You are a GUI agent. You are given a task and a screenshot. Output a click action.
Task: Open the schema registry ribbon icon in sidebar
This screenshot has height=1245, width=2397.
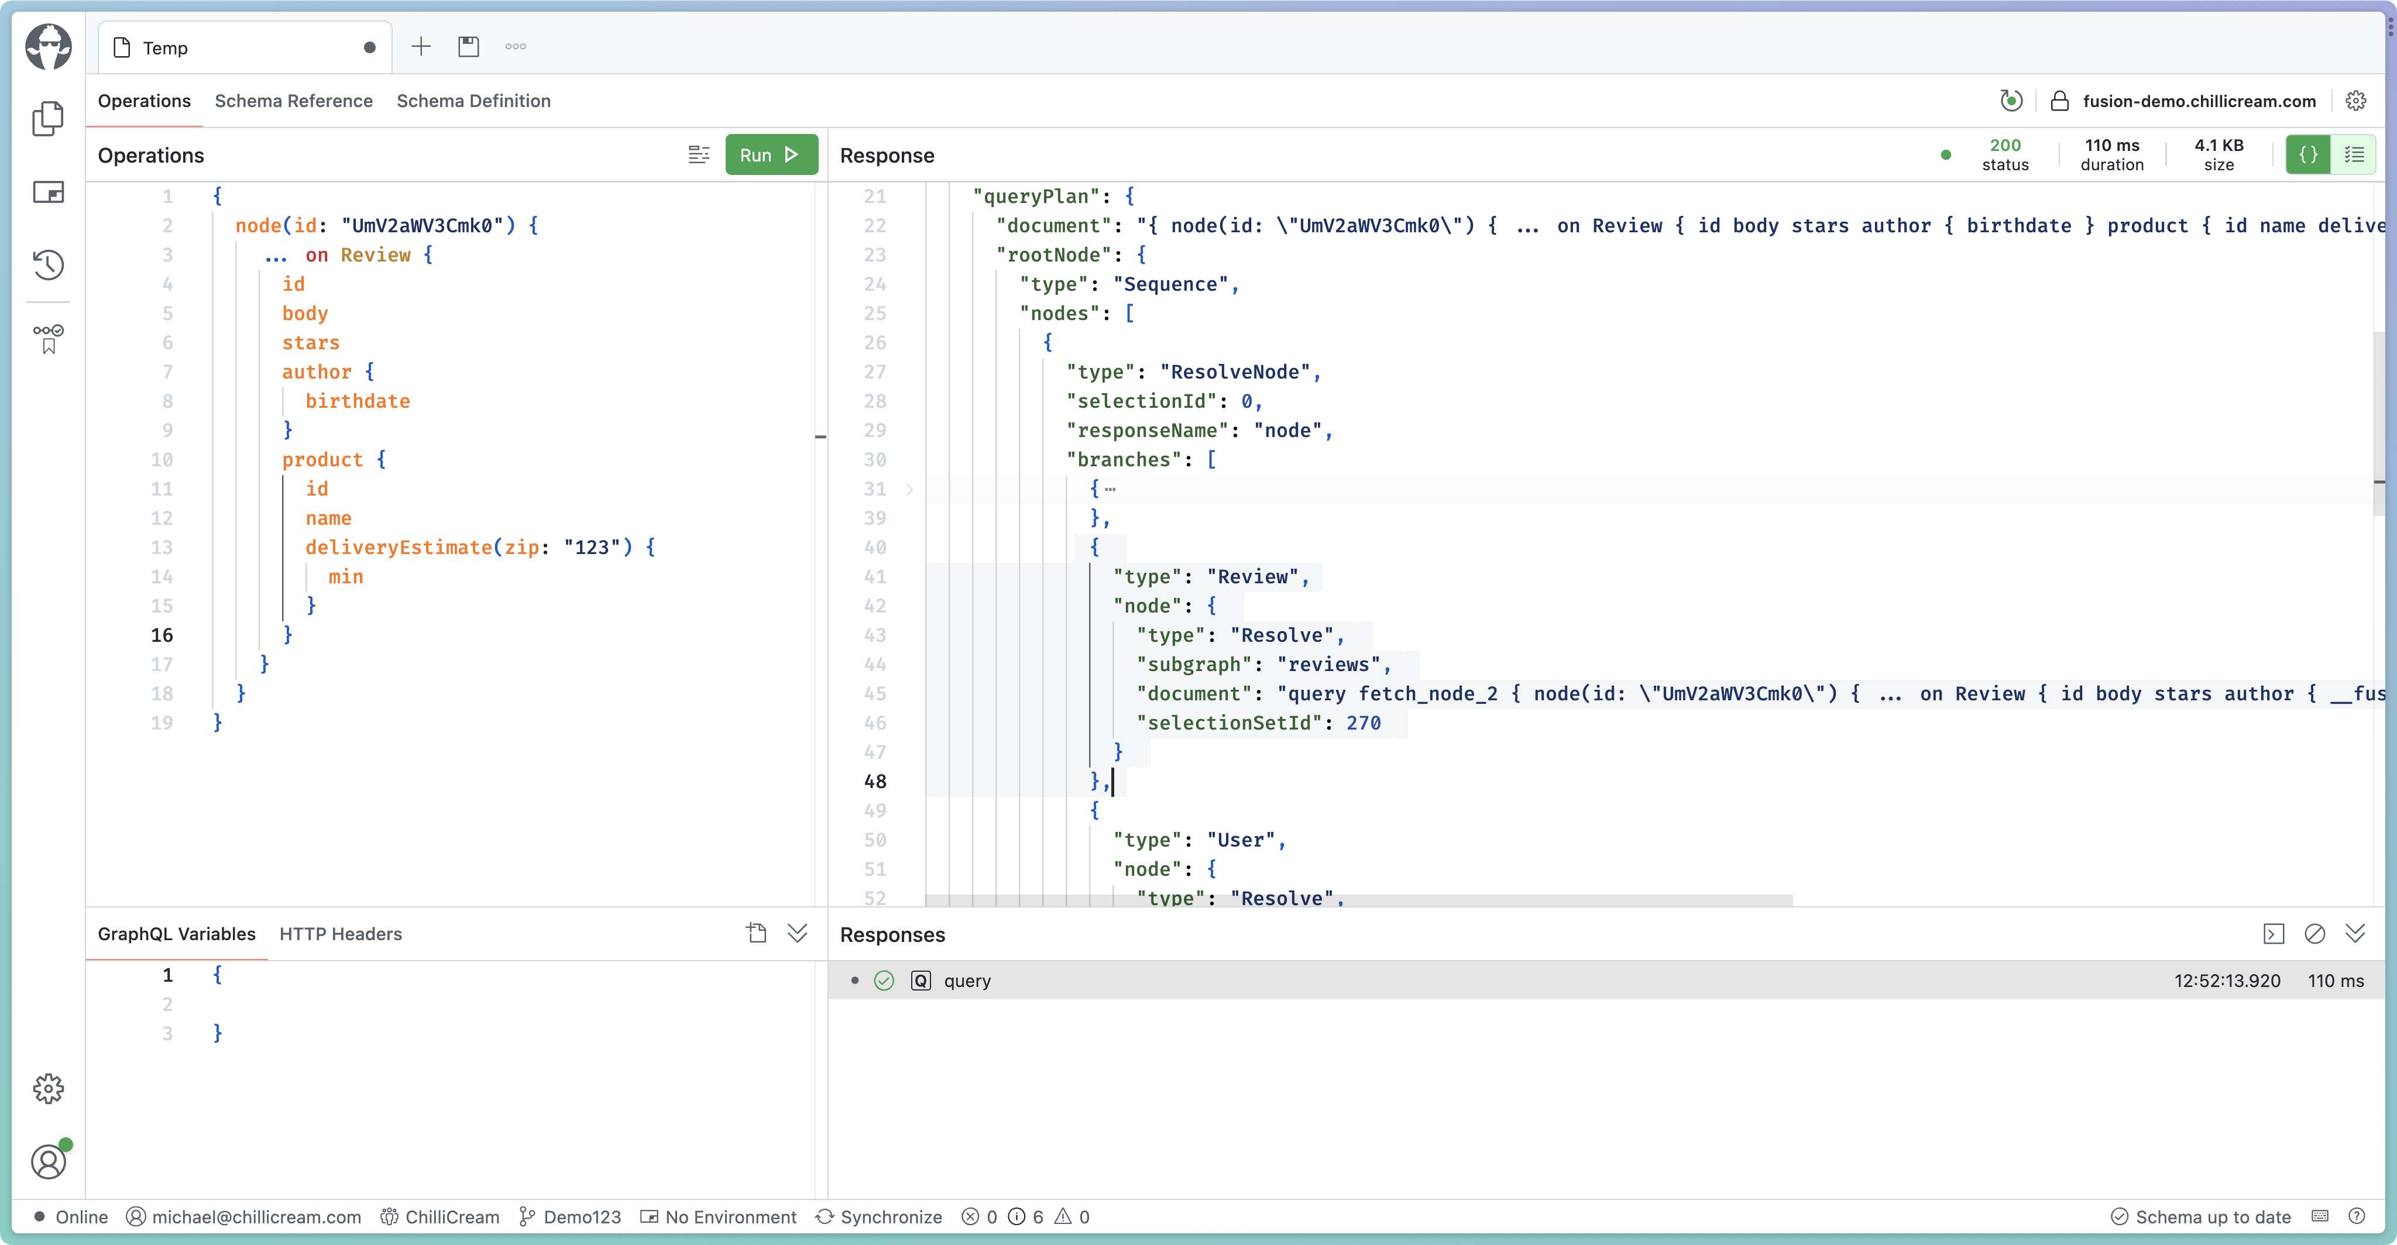[49, 339]
